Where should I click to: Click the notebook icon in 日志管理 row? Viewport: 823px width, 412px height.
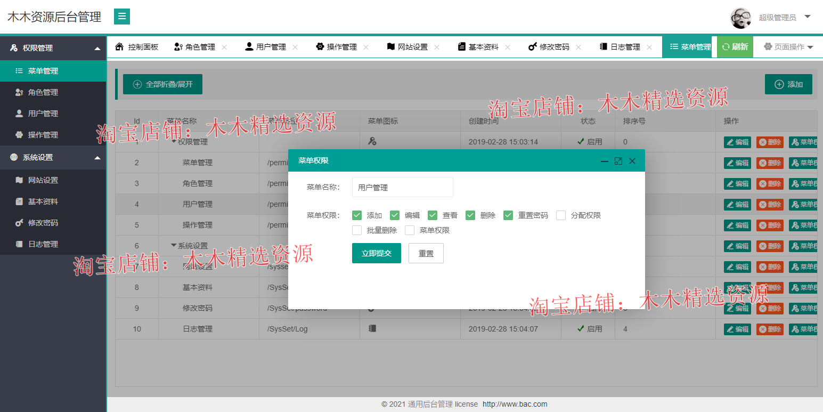372,328
